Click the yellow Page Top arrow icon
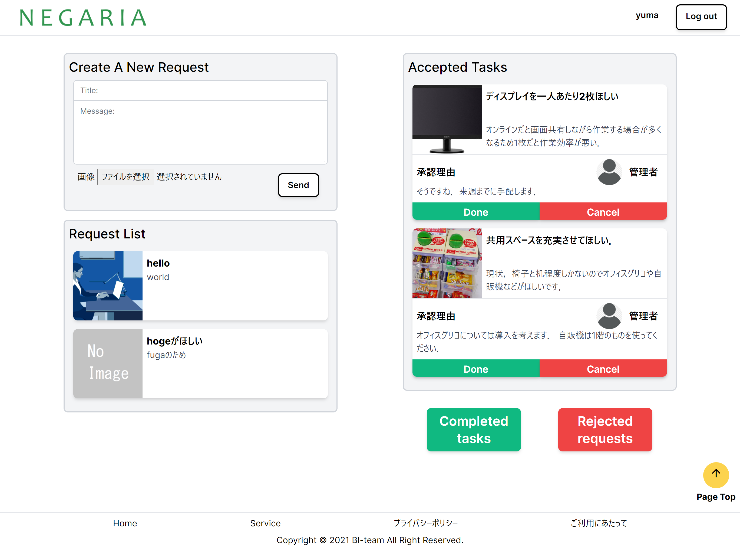740x551 pixels. pyautogui.click(x=716, y=475)
